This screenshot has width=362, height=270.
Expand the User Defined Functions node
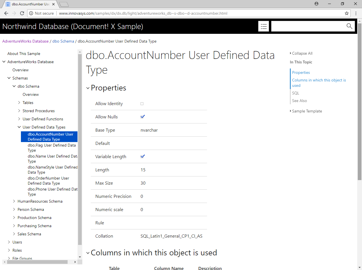point(19,119)
